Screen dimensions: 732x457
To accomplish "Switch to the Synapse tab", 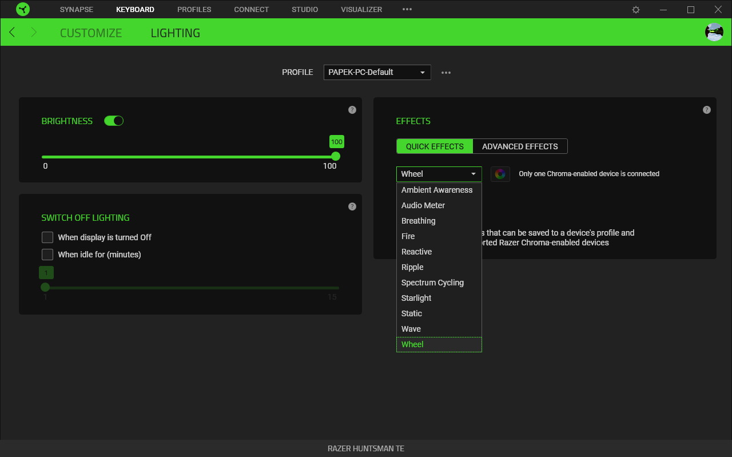I will click(x=77, y=10).
